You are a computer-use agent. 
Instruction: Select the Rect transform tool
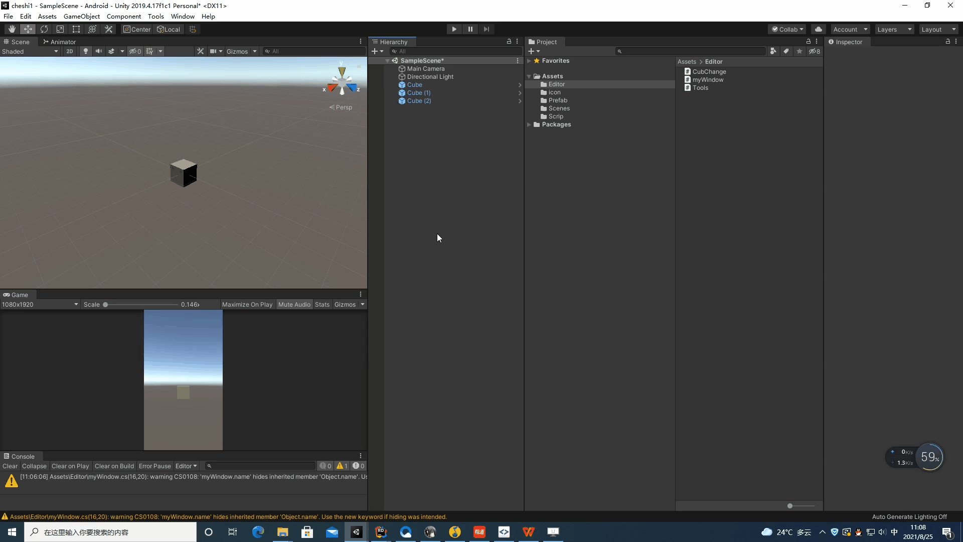tap(76, 29)
